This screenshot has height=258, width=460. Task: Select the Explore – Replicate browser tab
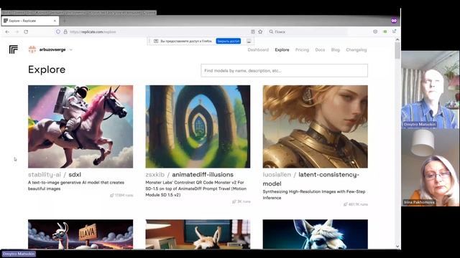[x=30, y=21]
